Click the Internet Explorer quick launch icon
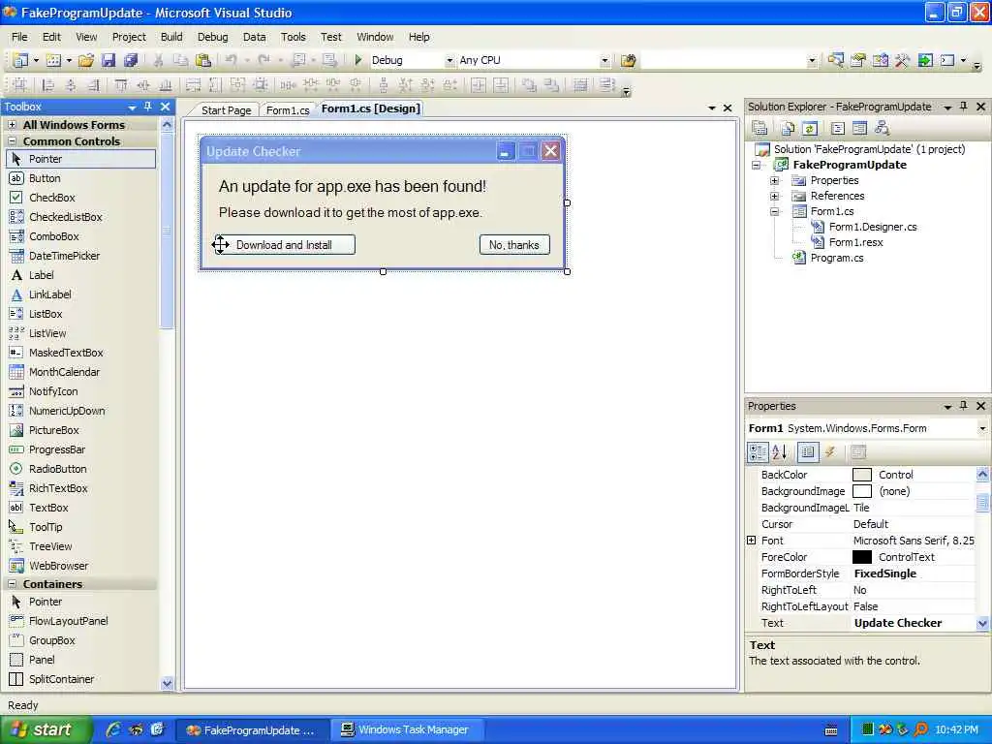Viewport: 992px width, 744px height. coord(113,729)
